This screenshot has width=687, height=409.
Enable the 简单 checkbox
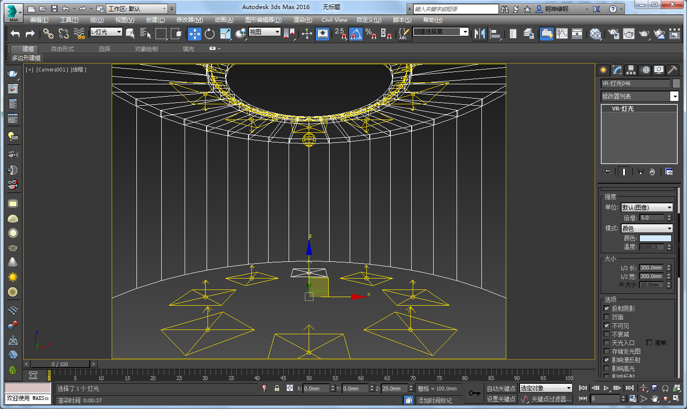(649, 343)
